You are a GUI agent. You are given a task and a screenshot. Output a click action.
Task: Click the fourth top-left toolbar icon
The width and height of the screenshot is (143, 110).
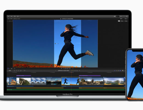click(x=18, y=16)
